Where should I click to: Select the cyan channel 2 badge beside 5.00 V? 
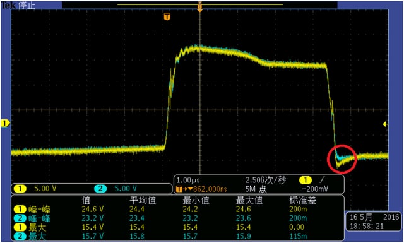[x=100, y=189]
